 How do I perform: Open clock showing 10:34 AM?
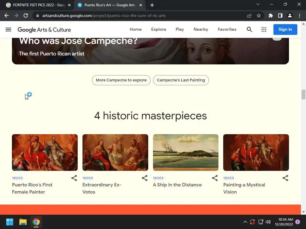click(284, 222)
